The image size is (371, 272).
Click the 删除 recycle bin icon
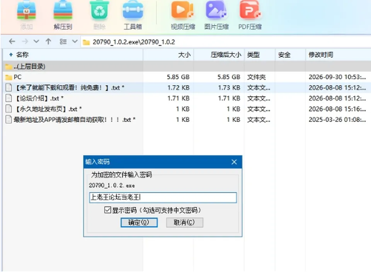tap(99, 10)
